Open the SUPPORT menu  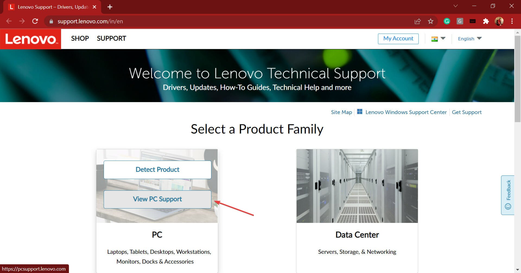112,38
